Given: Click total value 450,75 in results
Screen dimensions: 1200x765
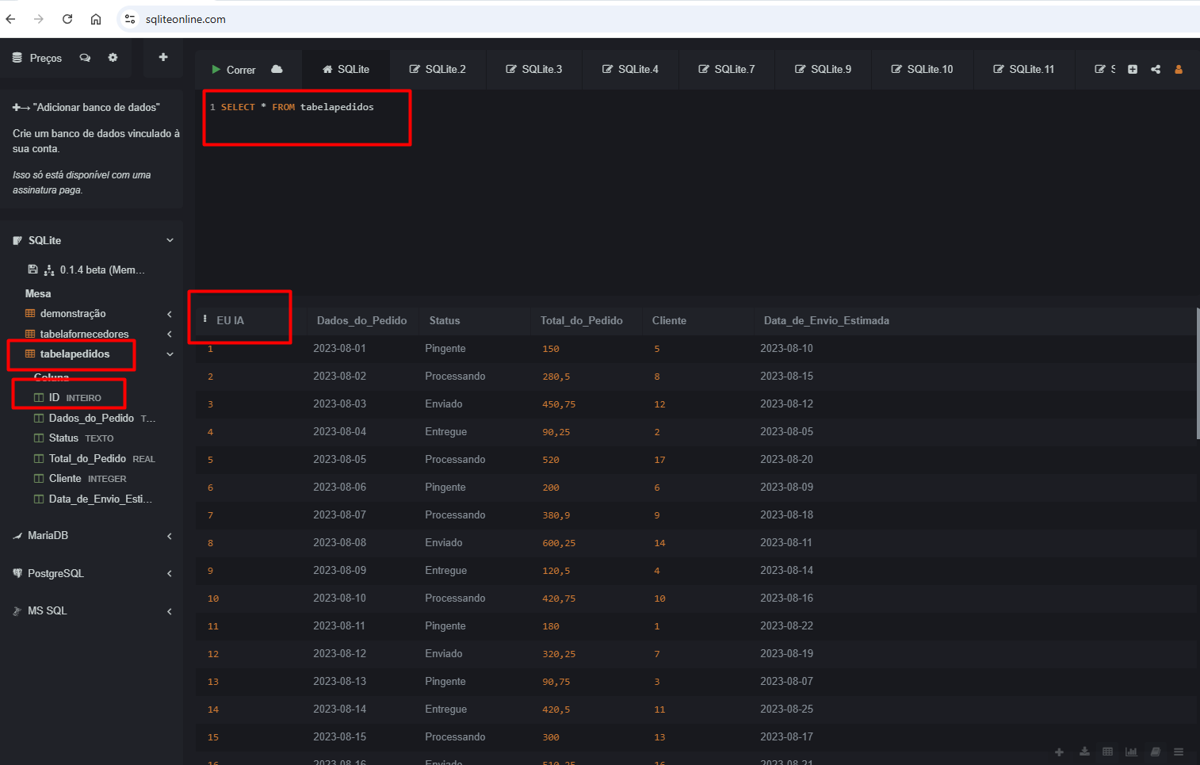Looking at the screenshot, I should [x=559, y=404].
